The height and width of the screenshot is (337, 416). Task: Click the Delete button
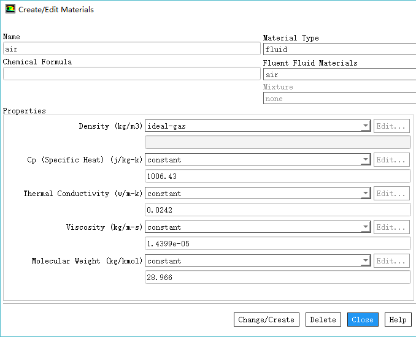click(x=323, y=320)
